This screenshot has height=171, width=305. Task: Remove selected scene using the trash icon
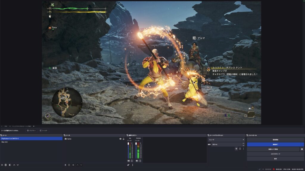click(6, 165)
